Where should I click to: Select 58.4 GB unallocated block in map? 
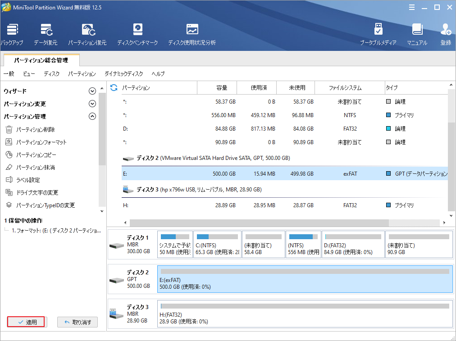[x=264, y=245]
